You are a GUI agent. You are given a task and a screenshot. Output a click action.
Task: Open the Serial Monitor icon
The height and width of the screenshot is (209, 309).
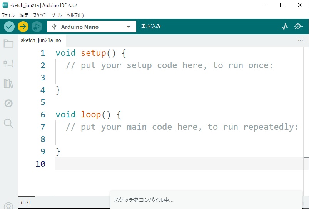click(x=298, y=27)
